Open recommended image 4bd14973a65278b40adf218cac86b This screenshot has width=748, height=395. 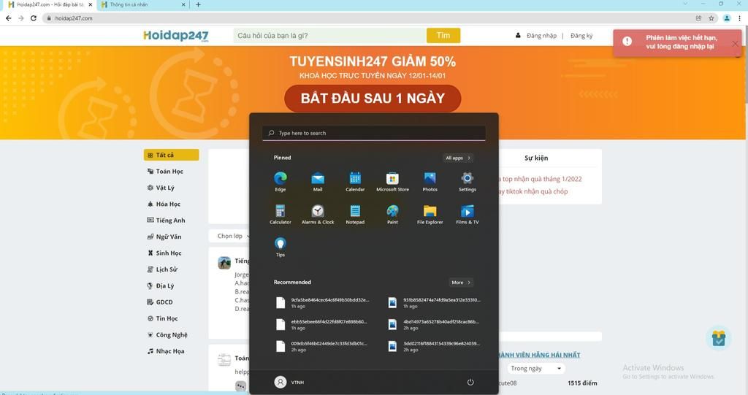tap(435, 324)
